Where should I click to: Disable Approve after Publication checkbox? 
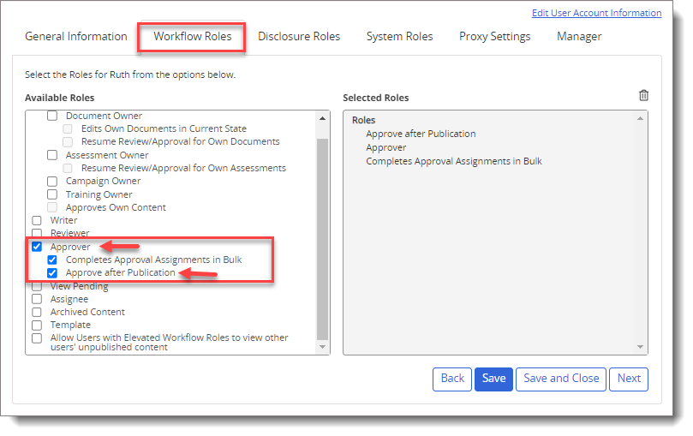tap(52, 273)
